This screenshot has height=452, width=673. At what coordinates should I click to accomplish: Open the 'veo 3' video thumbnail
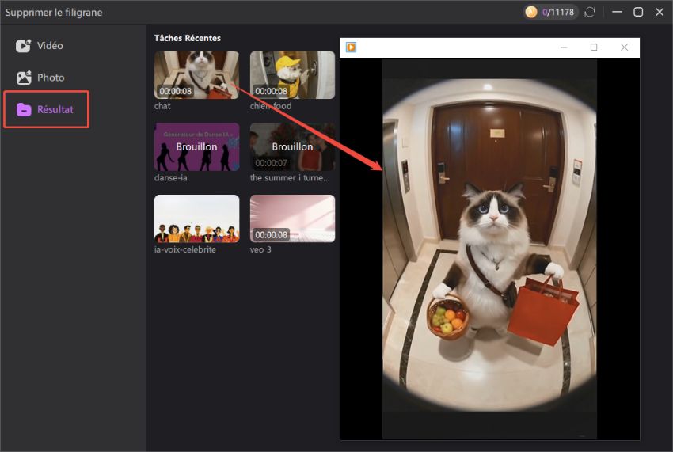292,218
